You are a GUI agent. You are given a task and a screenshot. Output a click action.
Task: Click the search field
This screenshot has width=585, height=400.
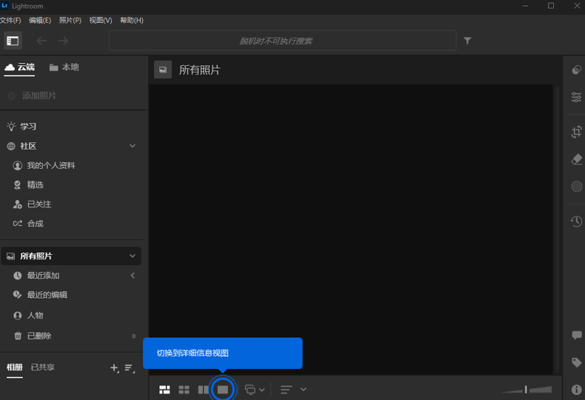tap(282, 41)
